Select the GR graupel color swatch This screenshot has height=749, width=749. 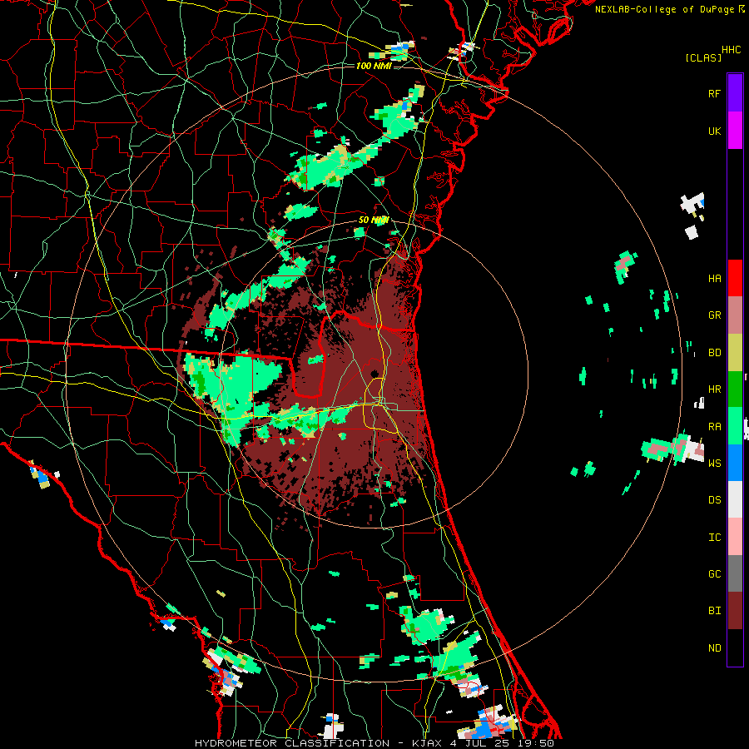[x=735, y=315]
